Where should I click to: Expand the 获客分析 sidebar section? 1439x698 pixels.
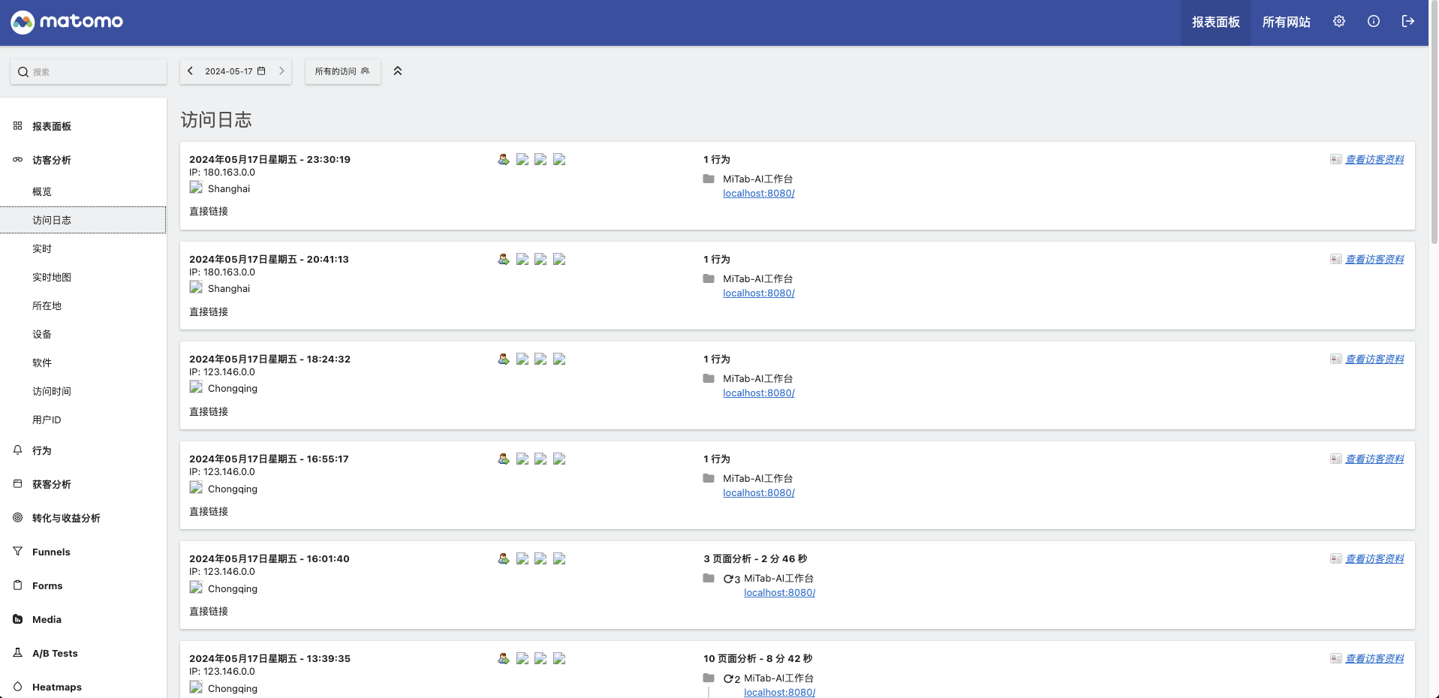pyautogui.click(x=52, y=484)
